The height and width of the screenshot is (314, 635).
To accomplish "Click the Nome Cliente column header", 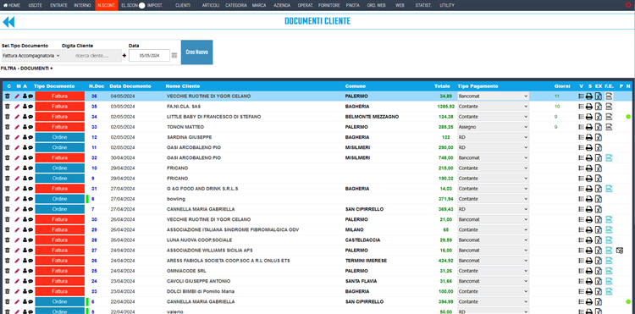I will pos(183,86).
